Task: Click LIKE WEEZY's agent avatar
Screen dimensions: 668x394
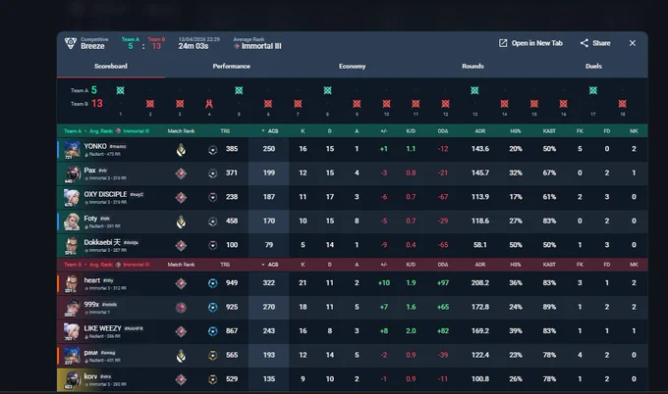Action: [x=72, y=331]
